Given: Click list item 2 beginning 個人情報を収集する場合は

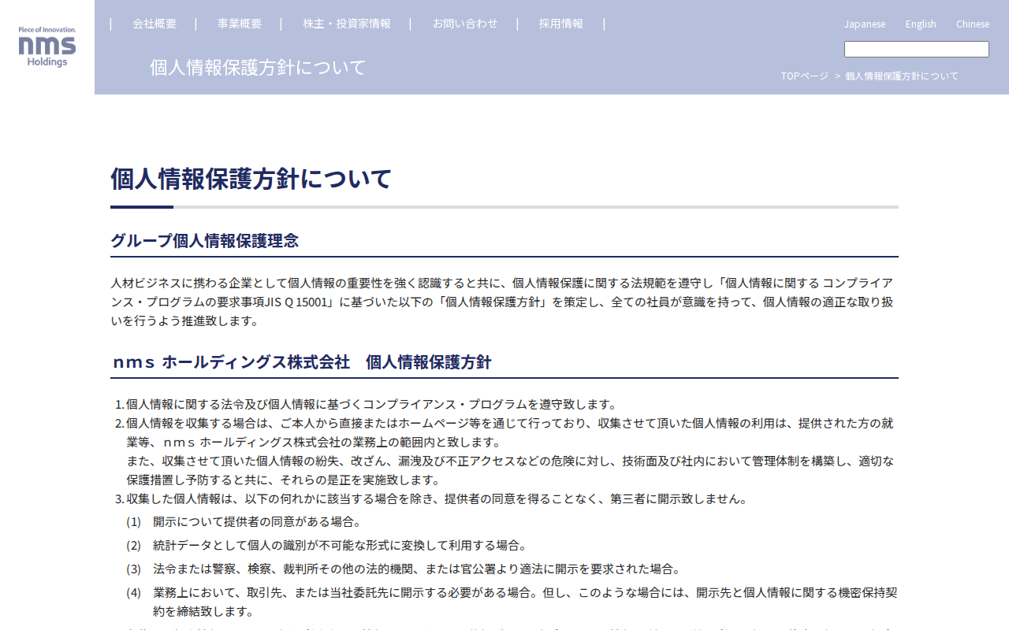Looking at the screenshot, I should coord(510,432).
